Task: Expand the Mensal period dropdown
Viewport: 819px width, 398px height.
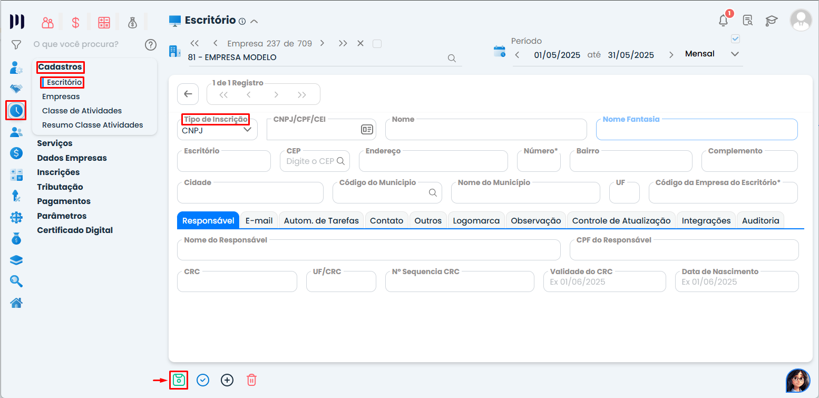Action: (x=735, y=54)
